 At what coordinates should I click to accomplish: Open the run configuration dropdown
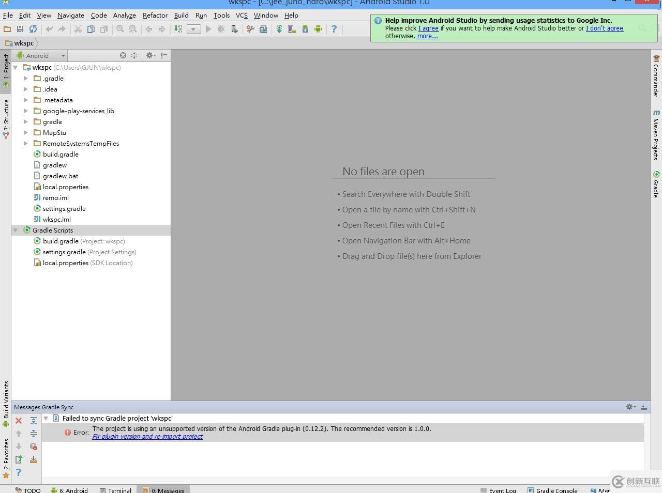pyautogui.click(x=193, y=29)
